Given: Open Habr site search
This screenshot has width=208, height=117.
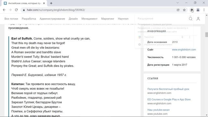Looking at the screenshot, I should click(191, 19).
